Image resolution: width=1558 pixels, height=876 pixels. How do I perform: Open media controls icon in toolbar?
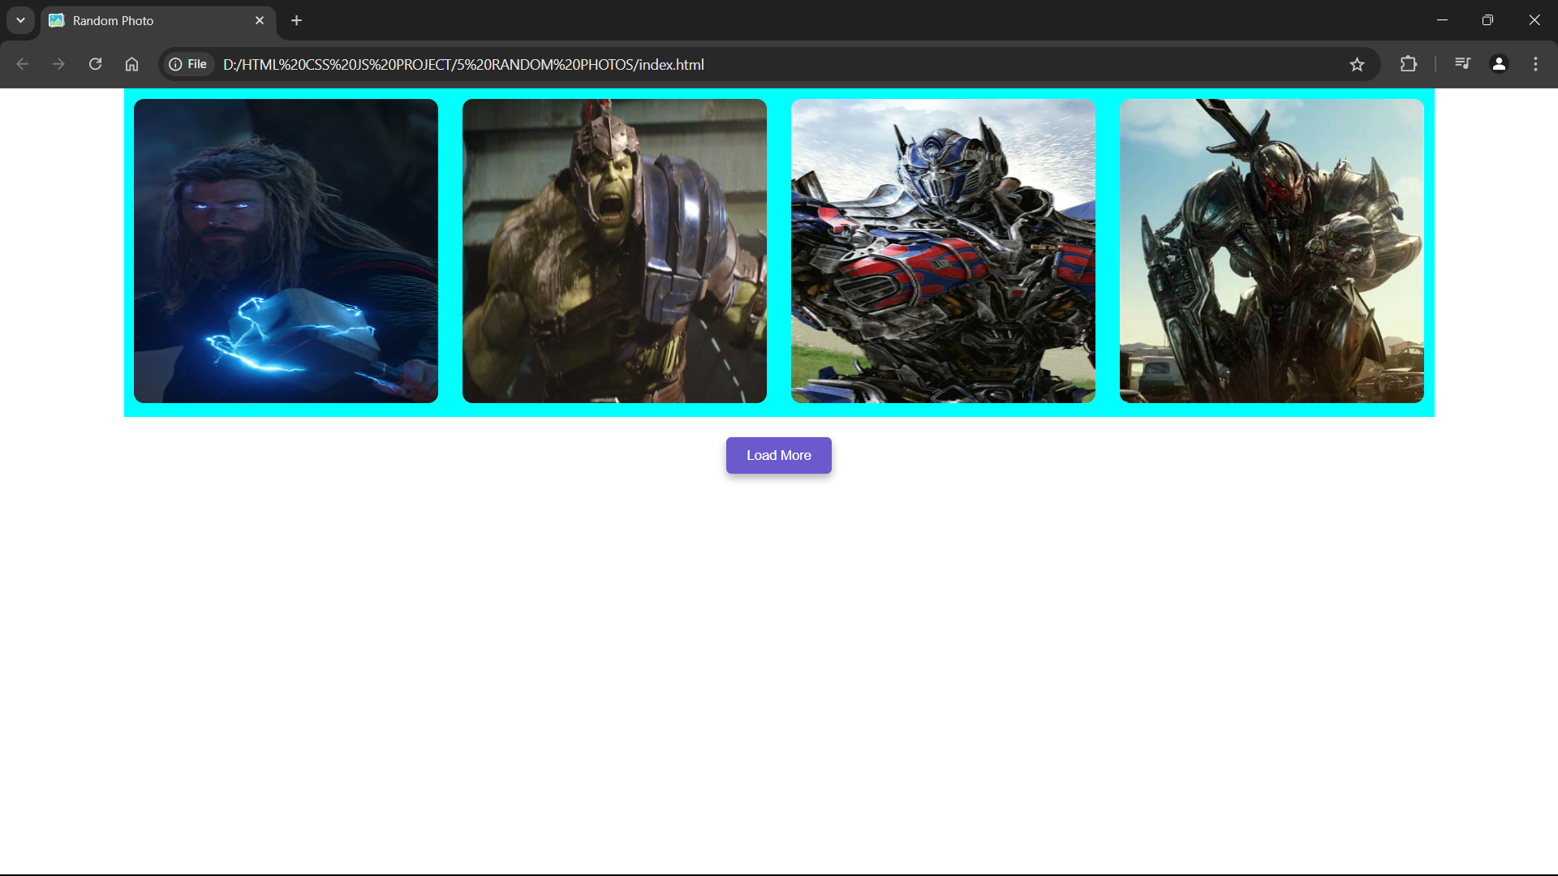click(x=1462, y=64)
